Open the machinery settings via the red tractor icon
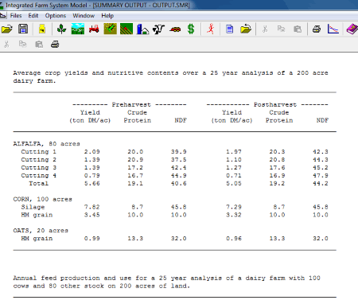Viewport: 358px width, 304px height. [x=94, y=29]
